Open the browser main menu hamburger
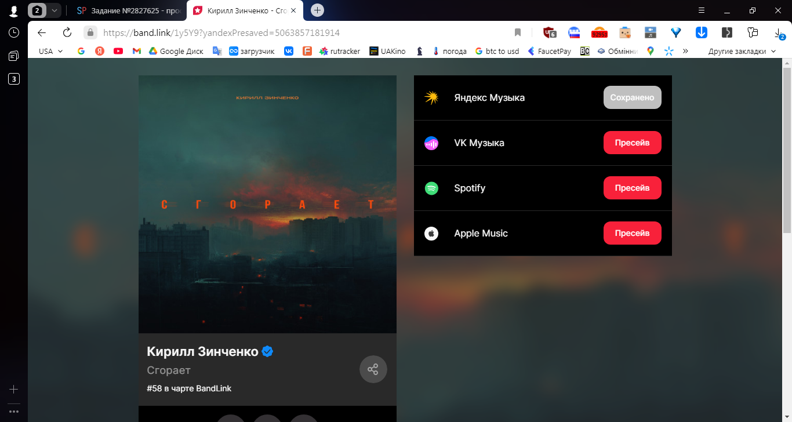This screenshot has width=792, height=422. pyautogui.click(x=702, y=10)
